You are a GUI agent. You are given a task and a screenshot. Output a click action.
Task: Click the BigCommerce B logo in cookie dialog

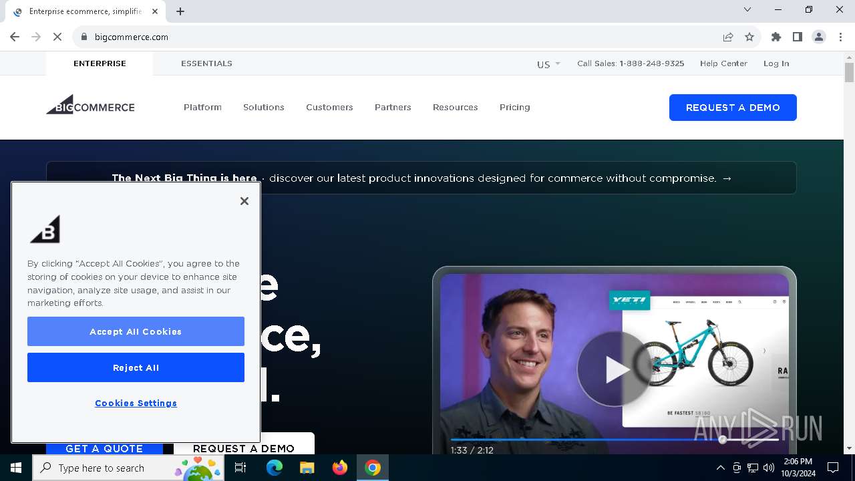pyautogui.click(x=45, y=229)
